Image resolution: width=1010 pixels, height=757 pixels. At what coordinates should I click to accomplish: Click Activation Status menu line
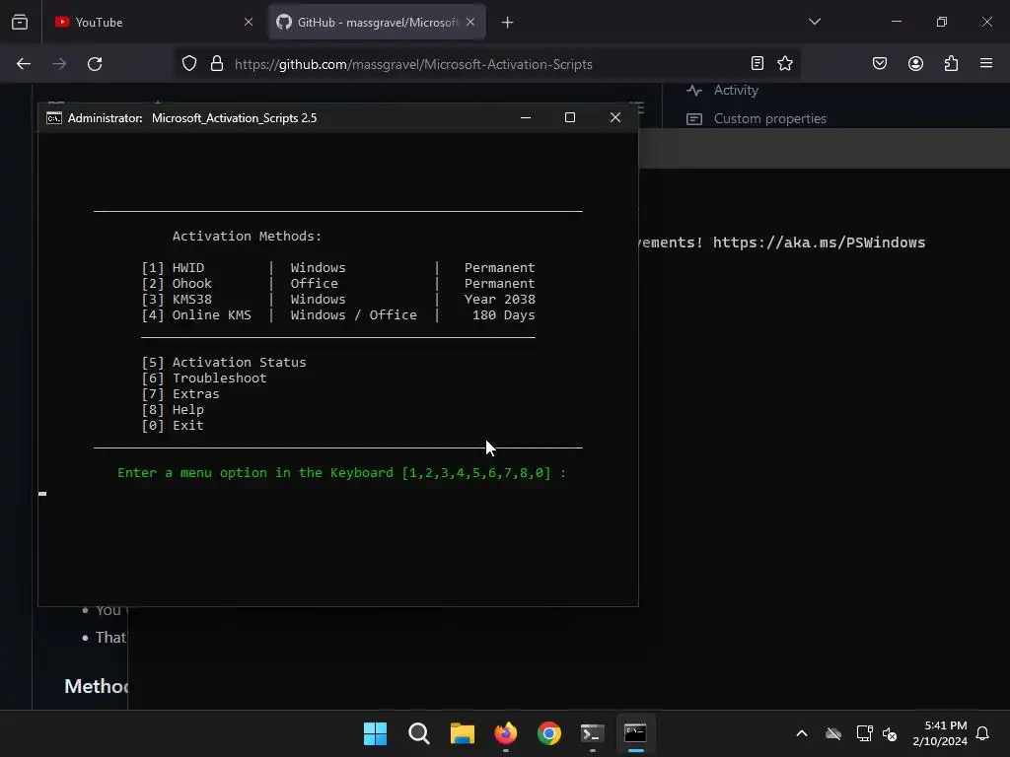coord(224,363)
